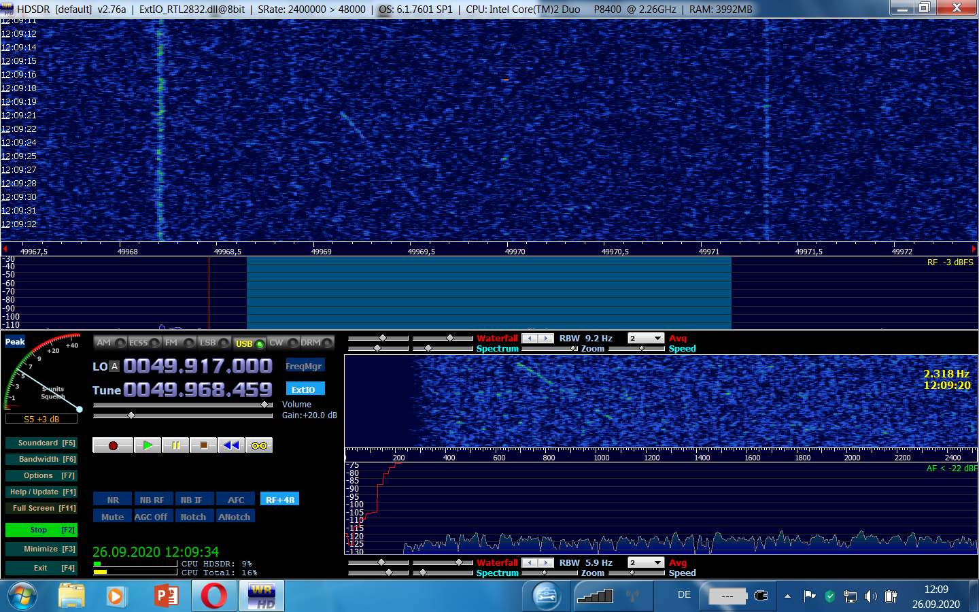The width and height of the screenshot is (979, 612).
Task: Open the volume speaker tray icon
Action: tap(871, 596)
